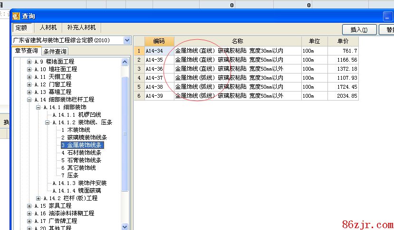
Task: Click the 单价 column header
Action: pos(343,41)
